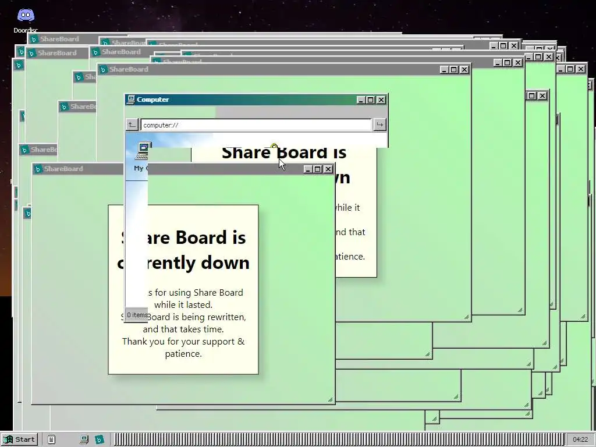This screenshot has width=596, height=447.
Task: Click the go arrow beside address field
Action: [x=379, y=125]
